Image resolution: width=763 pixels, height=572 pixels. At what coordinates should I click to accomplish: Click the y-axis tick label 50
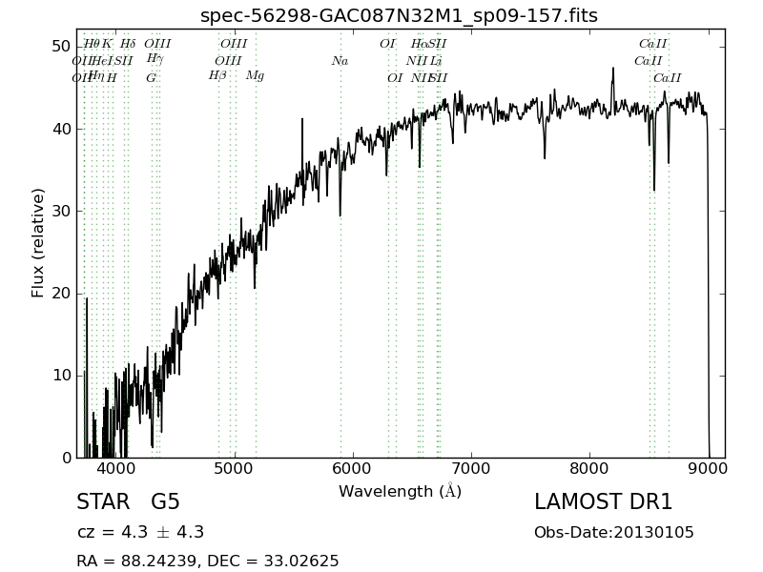pyautogui.click(x=61, y=47)
